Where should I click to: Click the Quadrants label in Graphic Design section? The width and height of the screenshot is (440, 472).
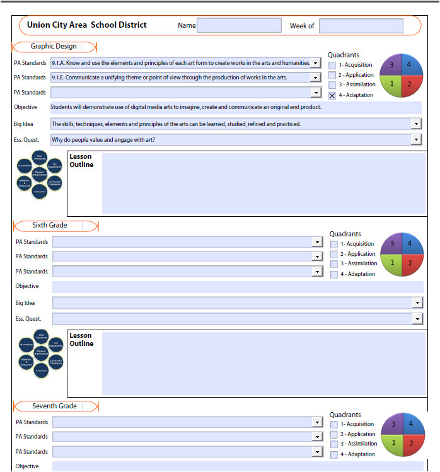coord(344,55)
